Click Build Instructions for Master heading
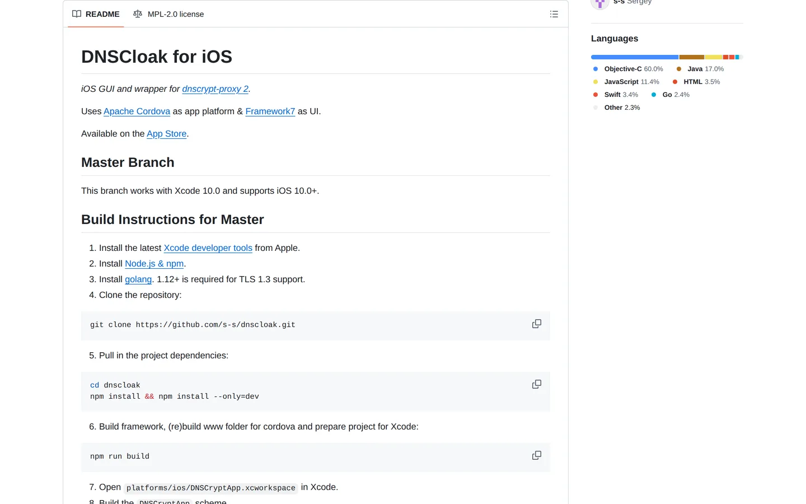806x504 pixels. point(172,220)
